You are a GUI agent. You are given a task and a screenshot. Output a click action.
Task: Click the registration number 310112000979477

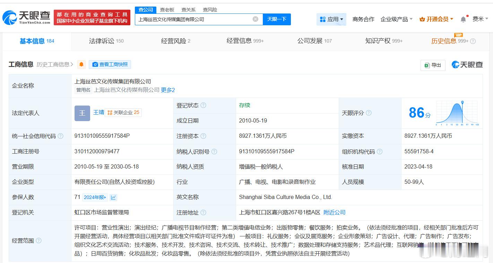click(97, 152)
